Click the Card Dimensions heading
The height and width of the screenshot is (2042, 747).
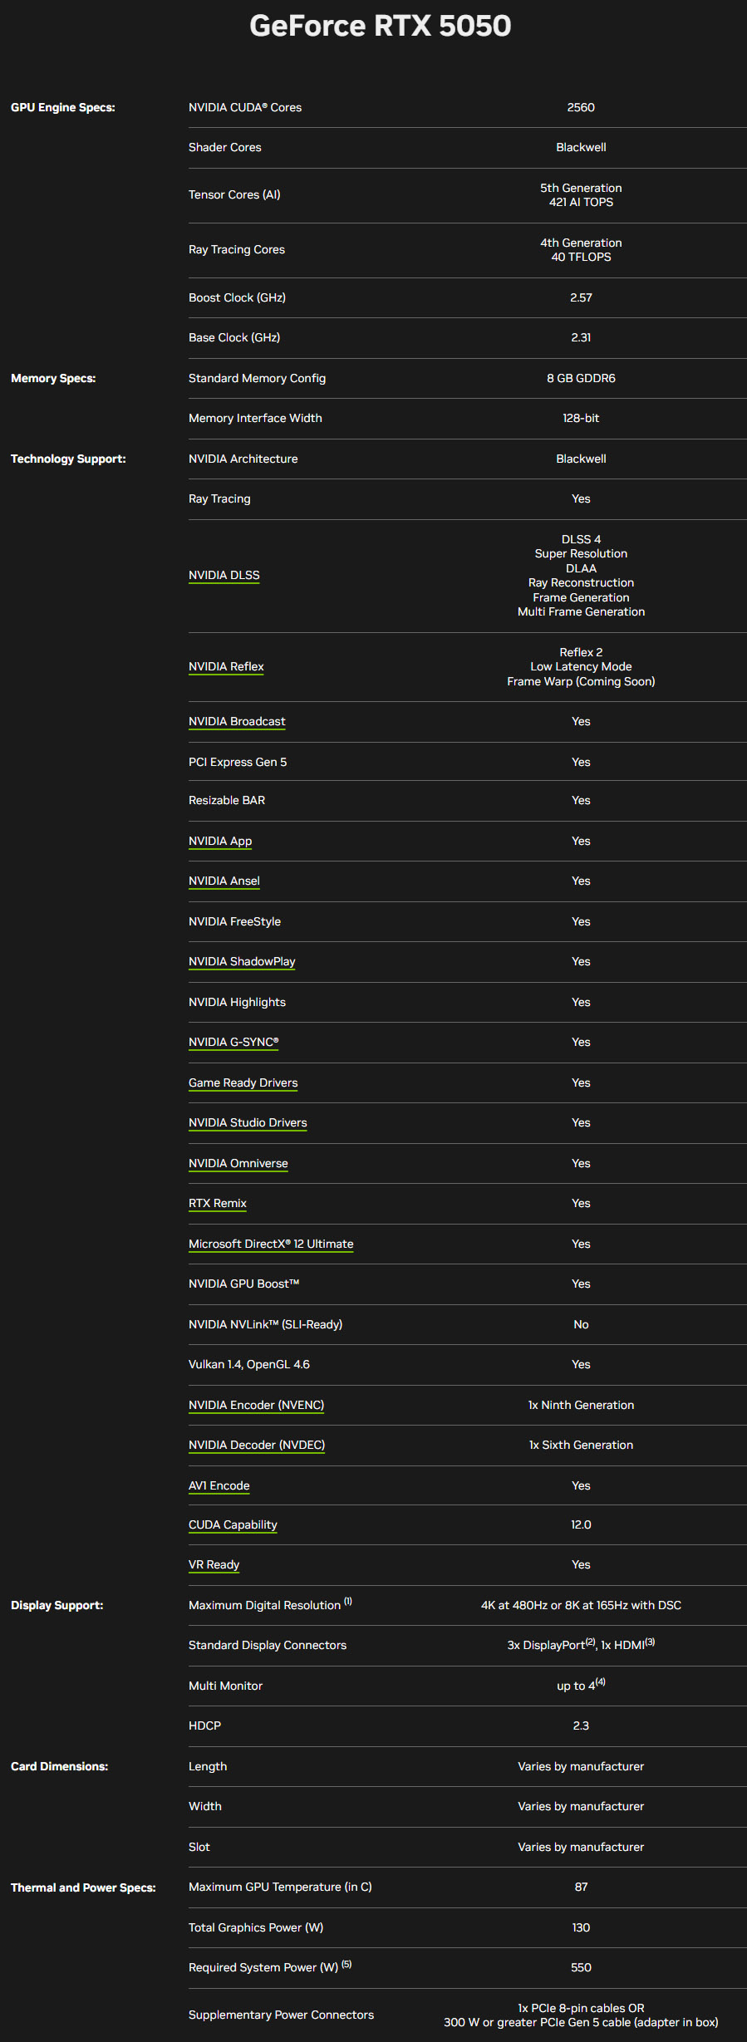[59, 1766]
